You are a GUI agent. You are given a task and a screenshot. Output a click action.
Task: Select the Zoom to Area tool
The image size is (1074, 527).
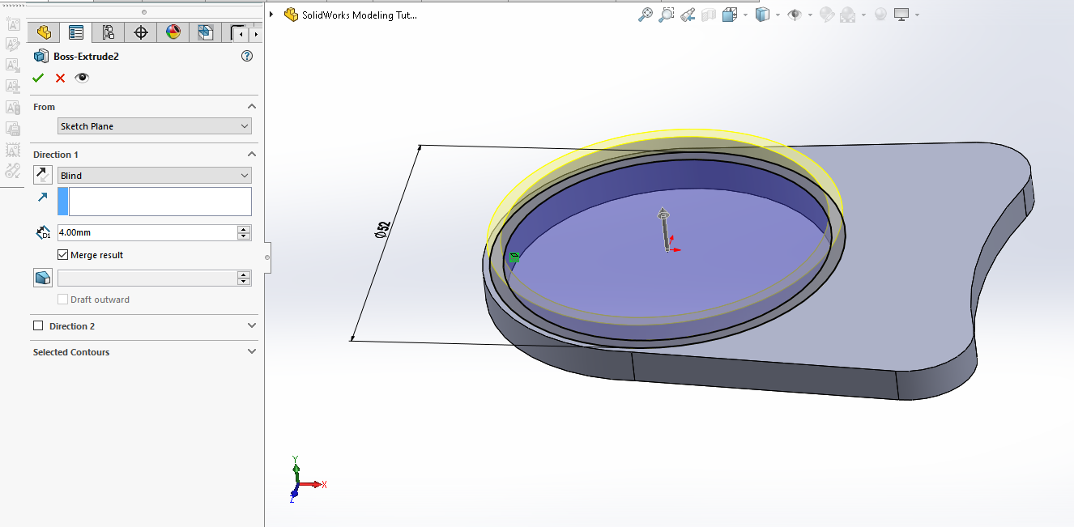click(667, 15)
